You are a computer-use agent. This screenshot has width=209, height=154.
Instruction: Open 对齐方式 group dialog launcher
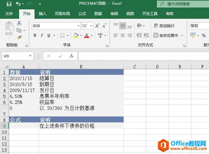coord(184,46)
